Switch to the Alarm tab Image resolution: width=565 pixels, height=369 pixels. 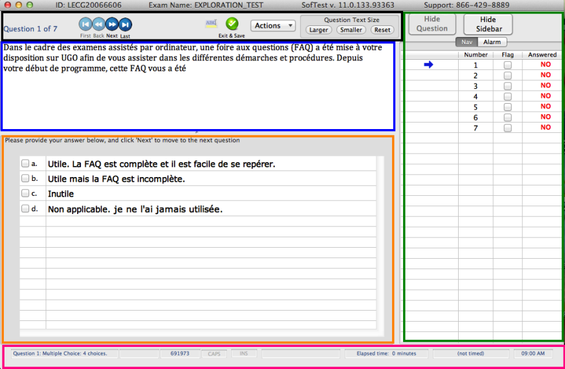click(x=492, y=42)
